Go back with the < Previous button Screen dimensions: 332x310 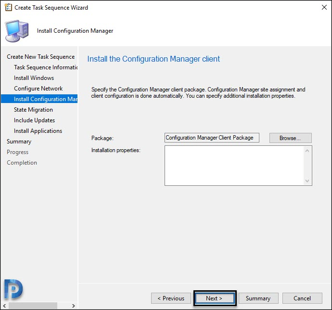(x=171, y=298)
